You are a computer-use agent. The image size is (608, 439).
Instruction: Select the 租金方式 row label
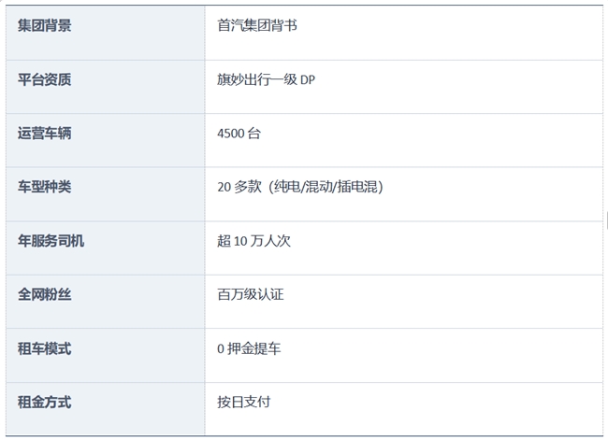44,402
